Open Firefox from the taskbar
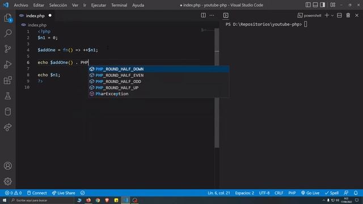The width and height of the screenshot is (363, 204). 88,200
